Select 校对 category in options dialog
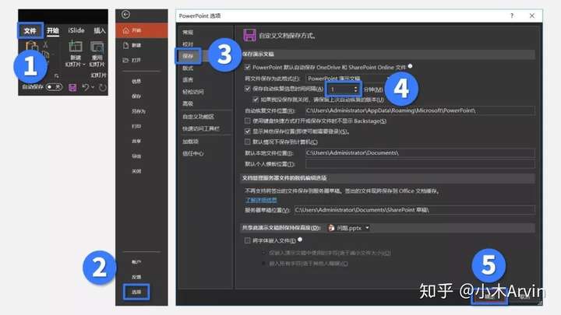 pyautogui.click(x=188, y=44)
